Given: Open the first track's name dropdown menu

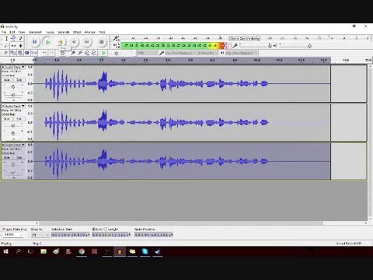Looking at the screenshot, I should (15, 67).
